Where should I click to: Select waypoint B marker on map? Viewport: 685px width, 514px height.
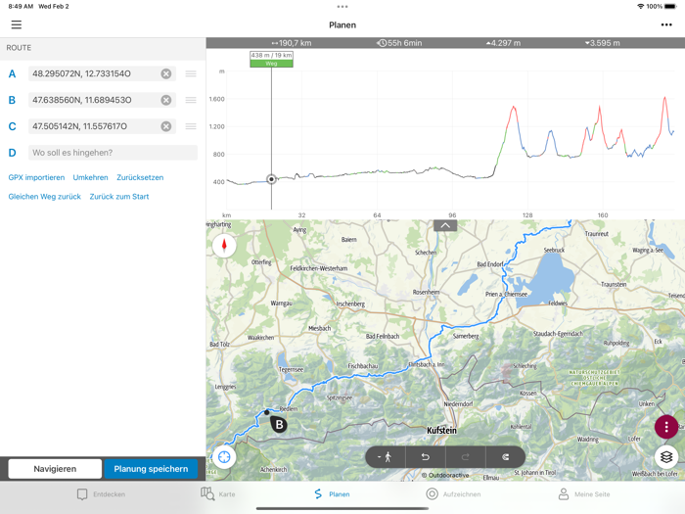coord(279,424)
